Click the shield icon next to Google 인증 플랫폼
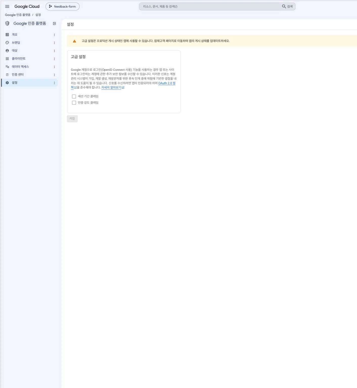 [x=7, y=24]
